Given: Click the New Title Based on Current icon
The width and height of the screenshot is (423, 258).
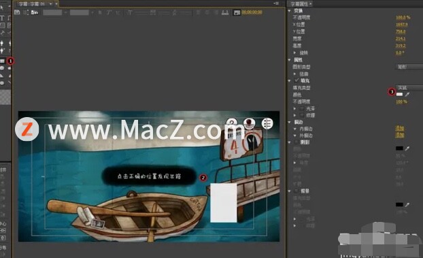Looking at the screenshot, I should coord(17,12).
